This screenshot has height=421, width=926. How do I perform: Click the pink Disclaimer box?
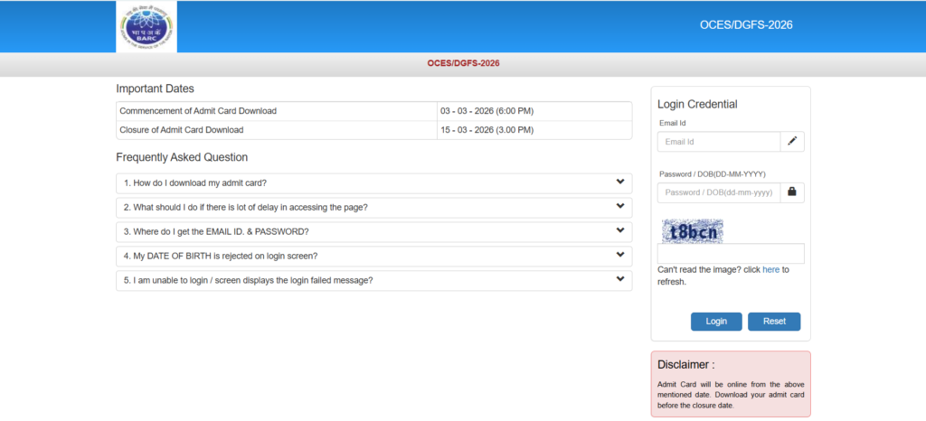(x=730, y=384)
